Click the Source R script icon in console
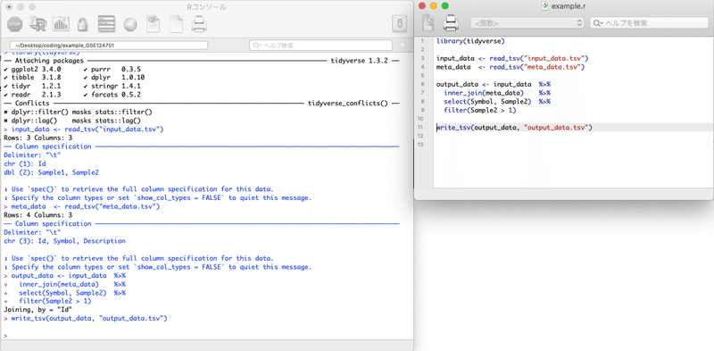The height and width of the screenshot is (351, 714). (x=37, y=24)
